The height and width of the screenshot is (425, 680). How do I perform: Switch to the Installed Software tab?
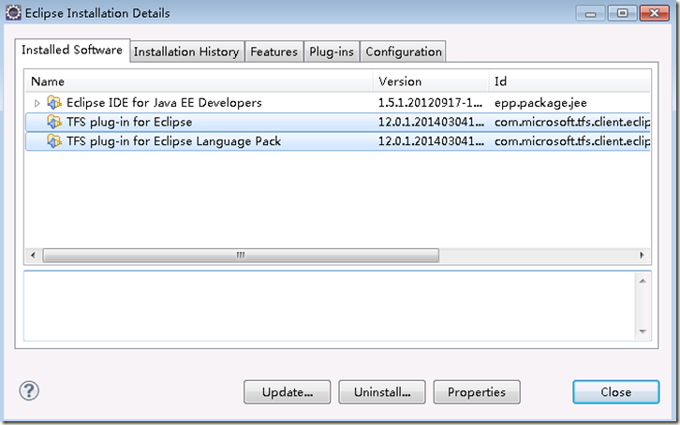(x=72, y=51)
